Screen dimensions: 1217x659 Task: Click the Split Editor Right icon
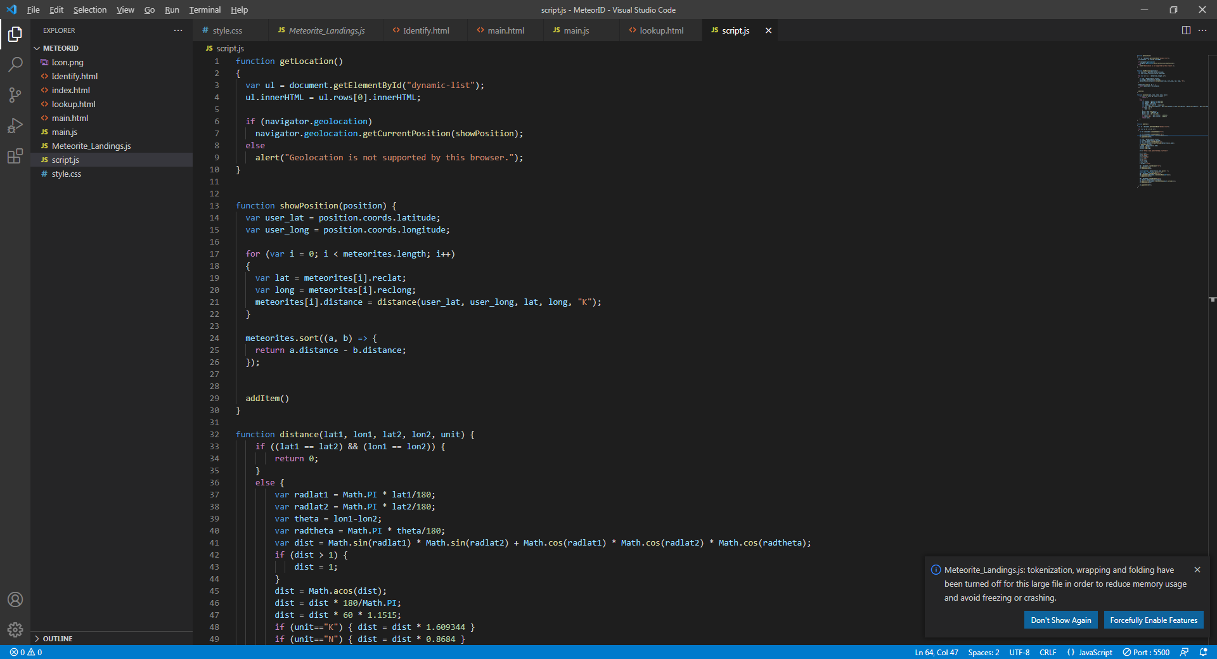coord(1186,30)
